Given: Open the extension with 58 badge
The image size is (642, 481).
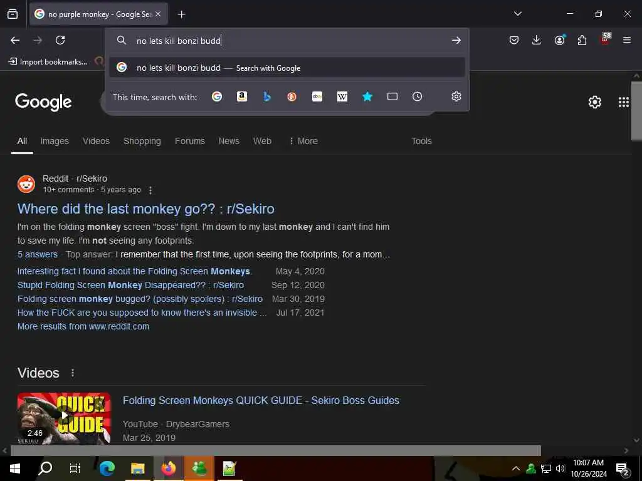Looking at the screenshot, I should [x=605, y=39].
